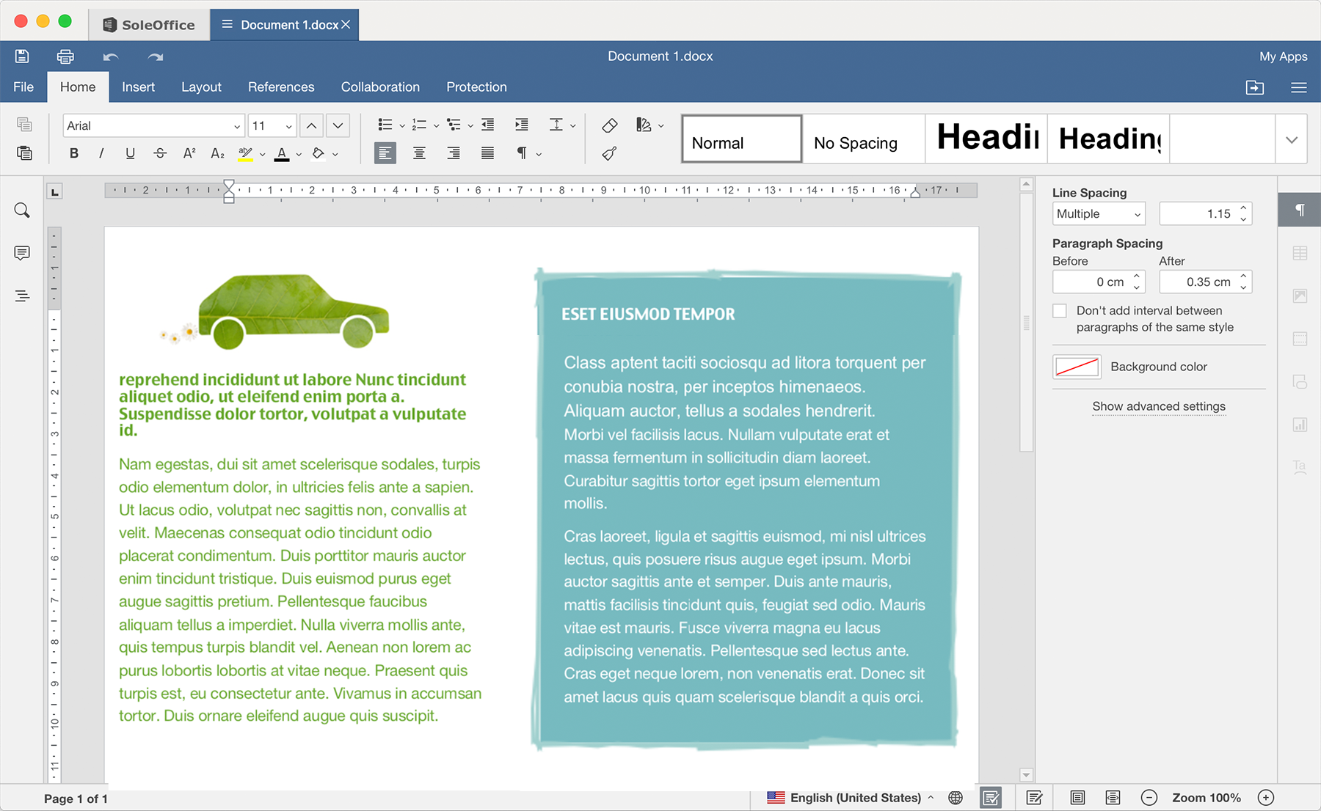Apply superscript formatting
The width and height of the screenshot is (1321, 811).
point(189,153)
